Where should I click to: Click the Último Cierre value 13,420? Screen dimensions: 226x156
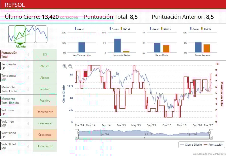pos(50,17)
